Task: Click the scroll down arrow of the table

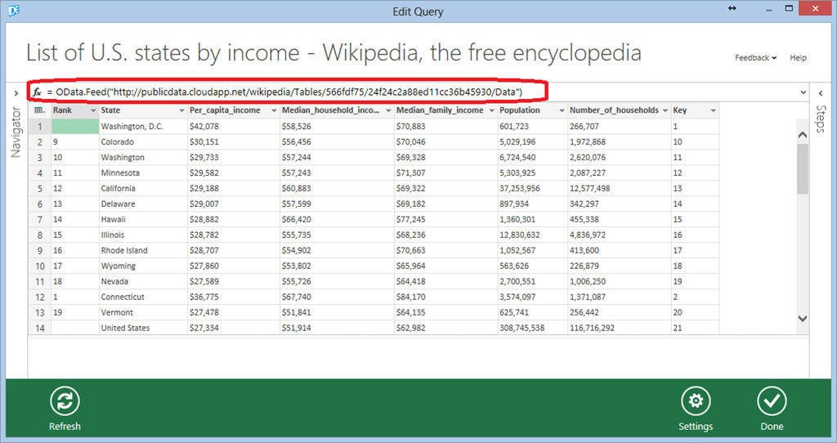Action: 803,318
